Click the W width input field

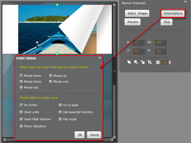click(x=160, y=43)
